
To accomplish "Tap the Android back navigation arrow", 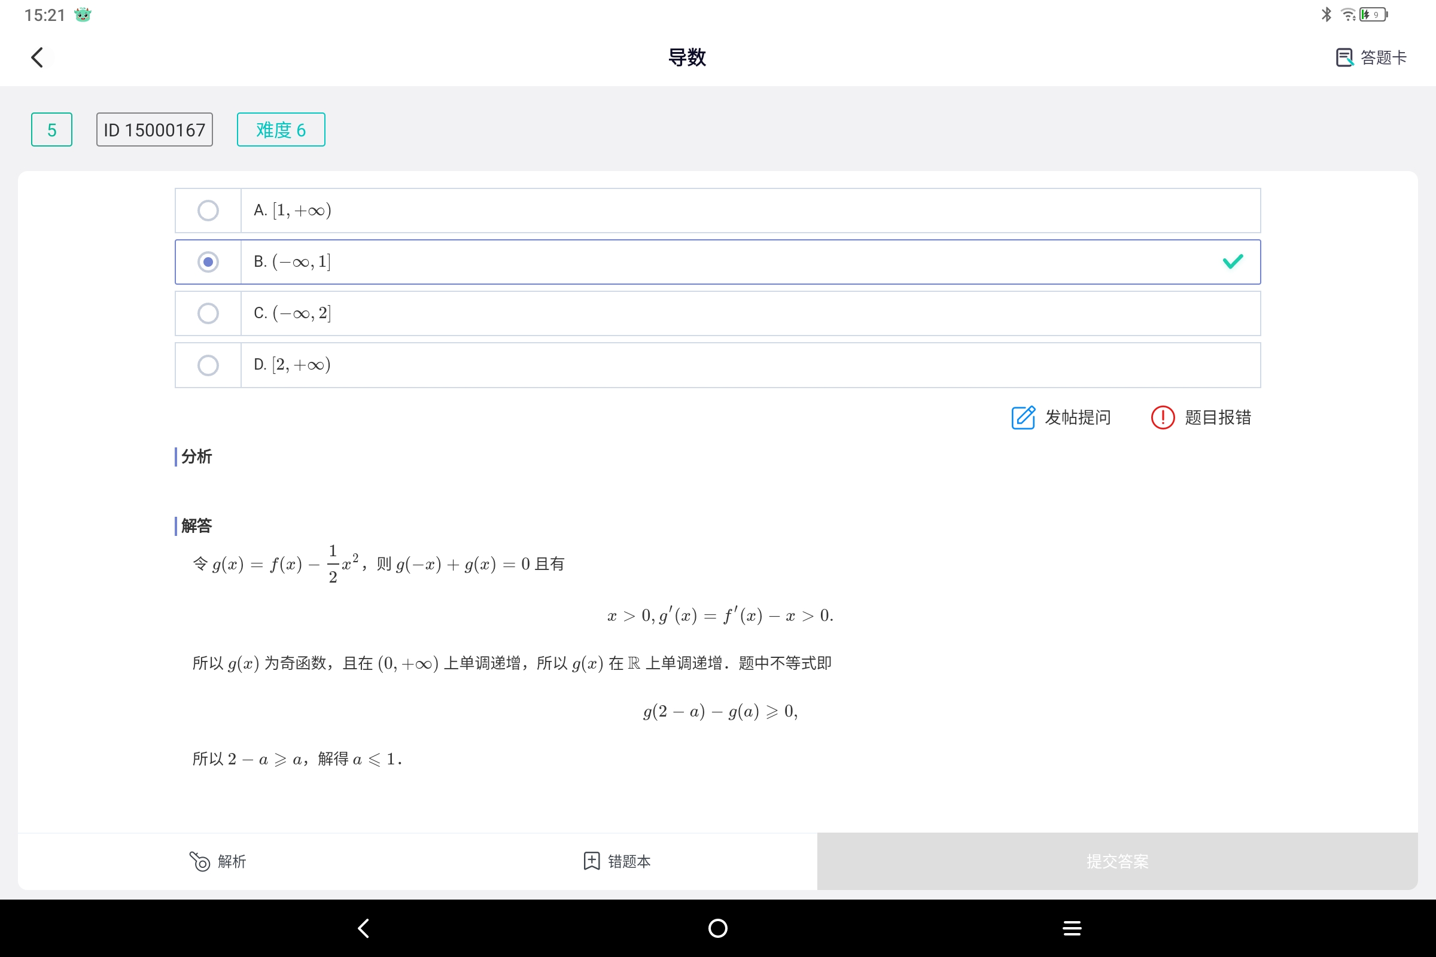I will point(363,927).
